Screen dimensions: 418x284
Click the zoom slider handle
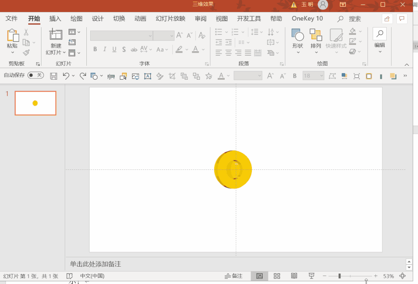(x=339, y=276)
